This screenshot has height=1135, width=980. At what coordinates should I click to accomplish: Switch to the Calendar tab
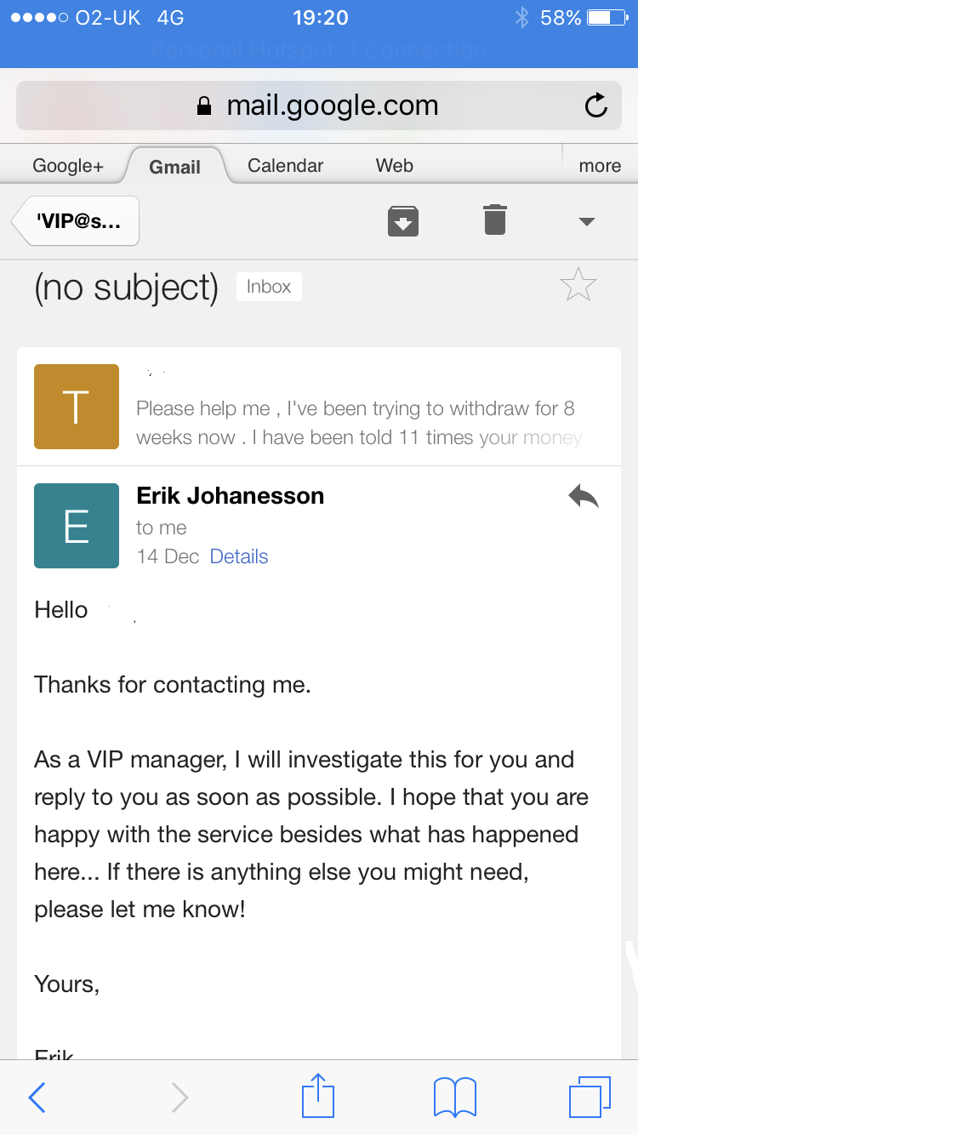pos(285,166)
